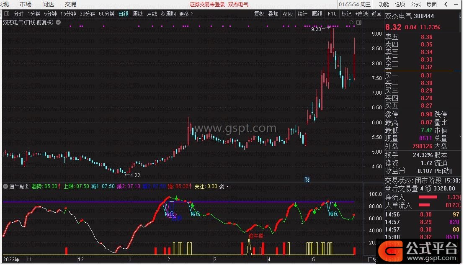Select the 1分钟 period
464x265 pixels.
34,14
